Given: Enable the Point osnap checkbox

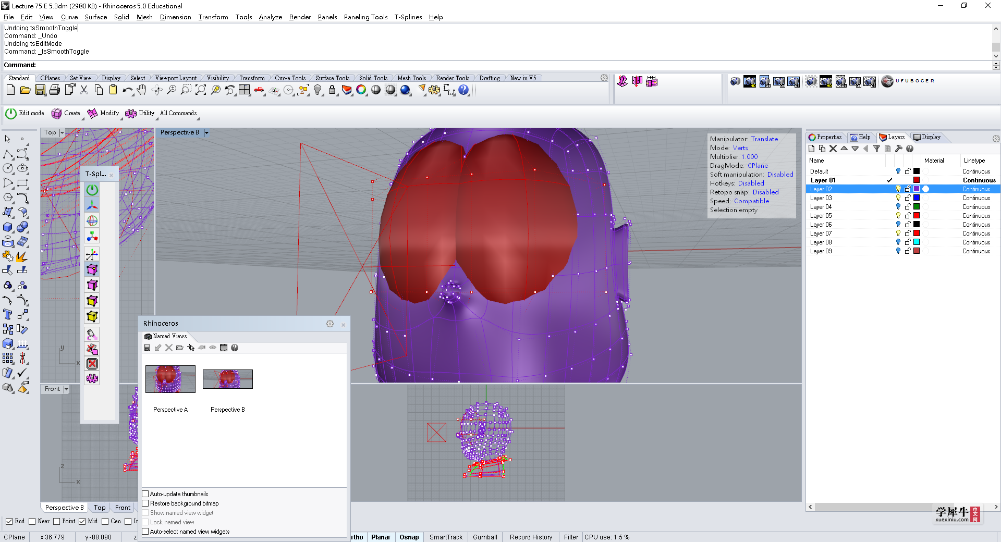Looking at the screenshot, I should point(57,521).
